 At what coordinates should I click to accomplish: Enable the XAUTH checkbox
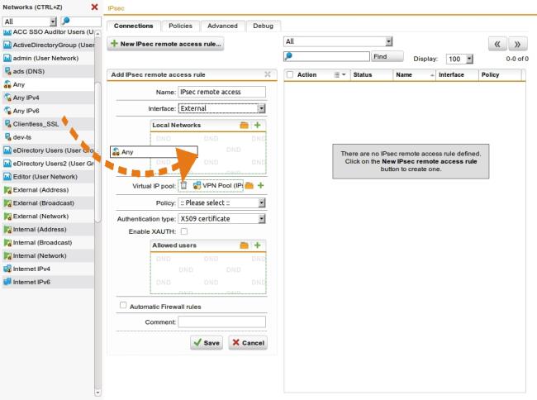[183, 231]
